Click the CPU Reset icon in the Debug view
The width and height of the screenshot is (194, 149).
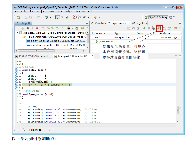pos(69,28)
